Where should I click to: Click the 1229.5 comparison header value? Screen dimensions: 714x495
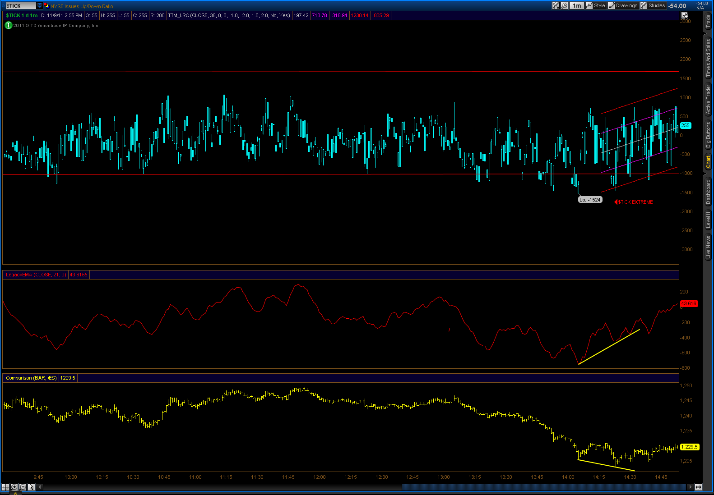coord(68,378)
